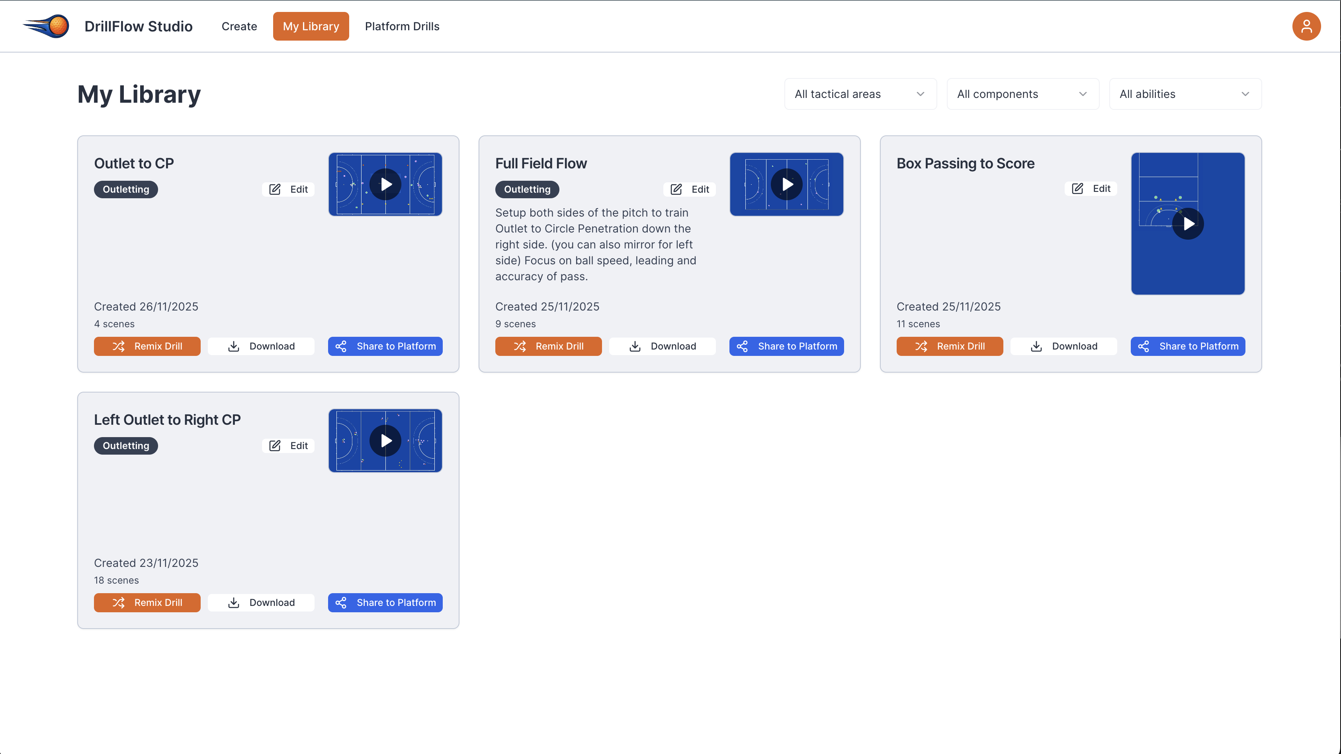Share Box Passing to Score to Platform
The image size is (1341, 754).
point(1188,346)
